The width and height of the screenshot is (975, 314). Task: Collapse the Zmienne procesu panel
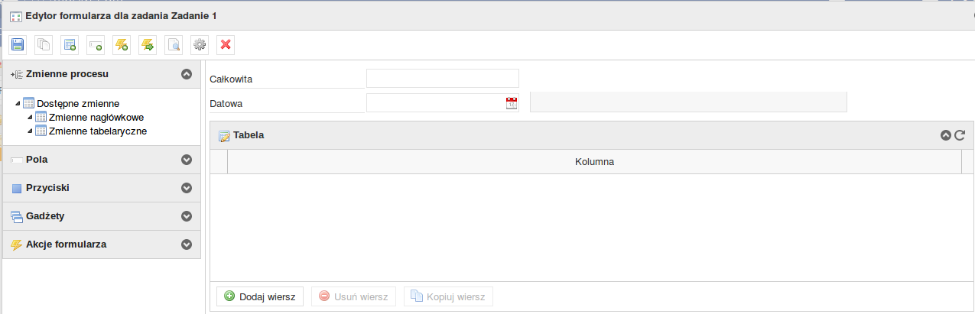(x=186, y=75)
